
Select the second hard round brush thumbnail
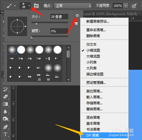pyautogui.click(x=21, y=50)
